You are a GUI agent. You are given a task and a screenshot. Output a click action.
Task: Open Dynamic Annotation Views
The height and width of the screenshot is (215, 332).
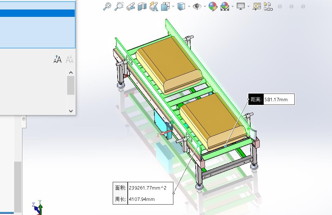pos(154,6)
